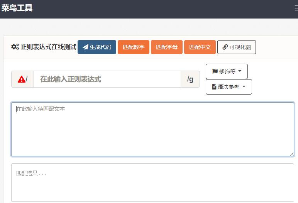Click the gears icon beside 正则表达式在线测试

(15, 47)
